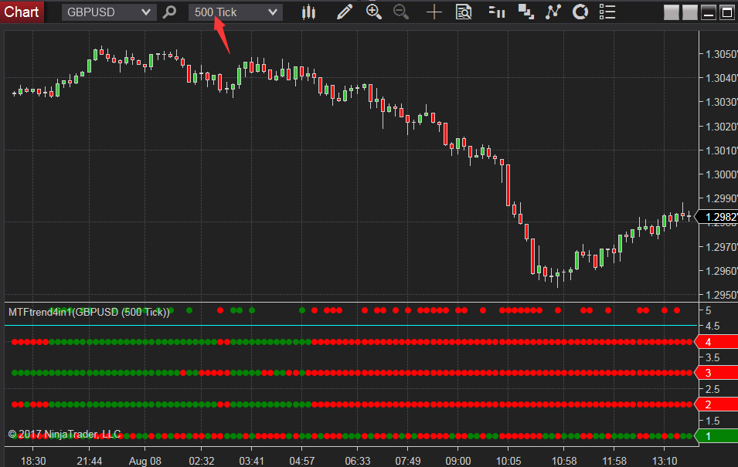
Task: Open the instrument search magnifier
Action: click(x=169, y=12)
